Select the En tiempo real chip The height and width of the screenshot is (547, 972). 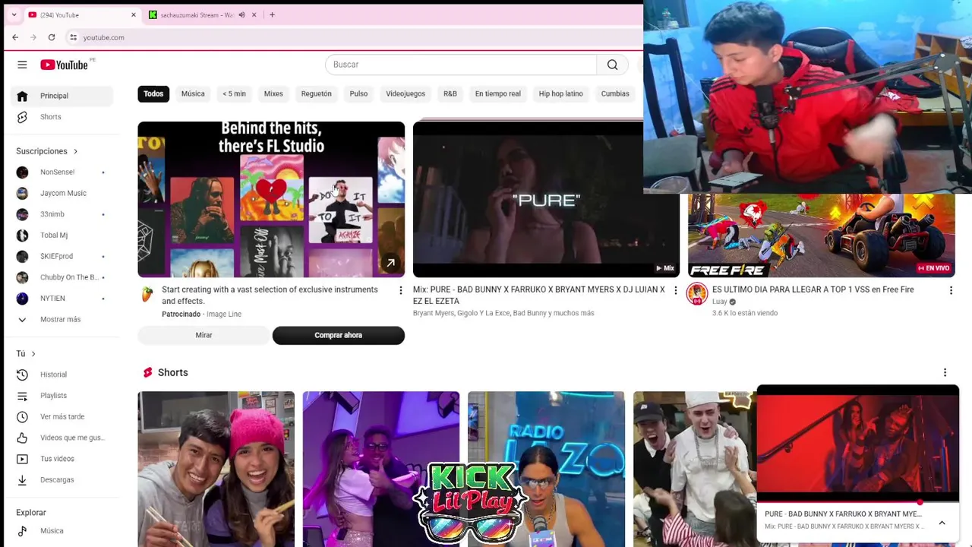498,93
